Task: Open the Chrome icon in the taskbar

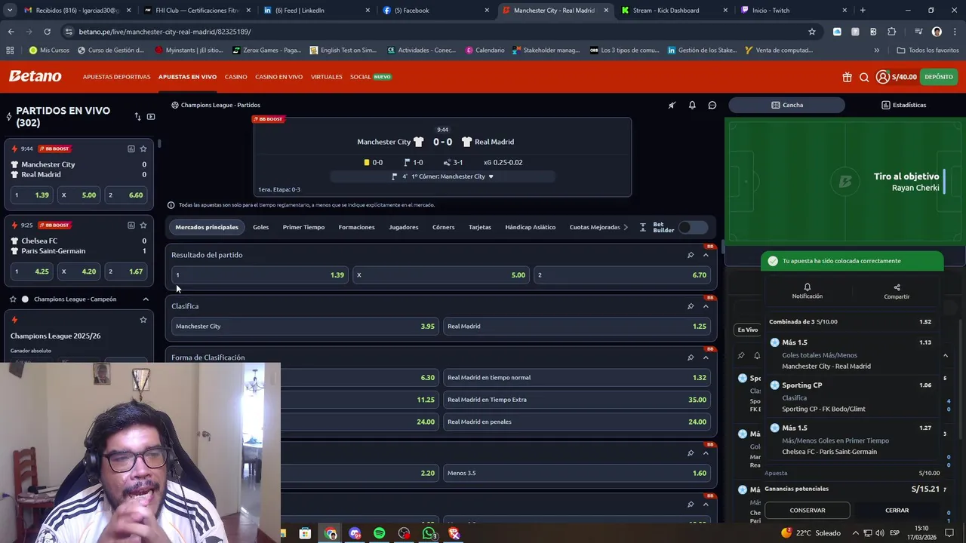Action: (x=331, y=533)
